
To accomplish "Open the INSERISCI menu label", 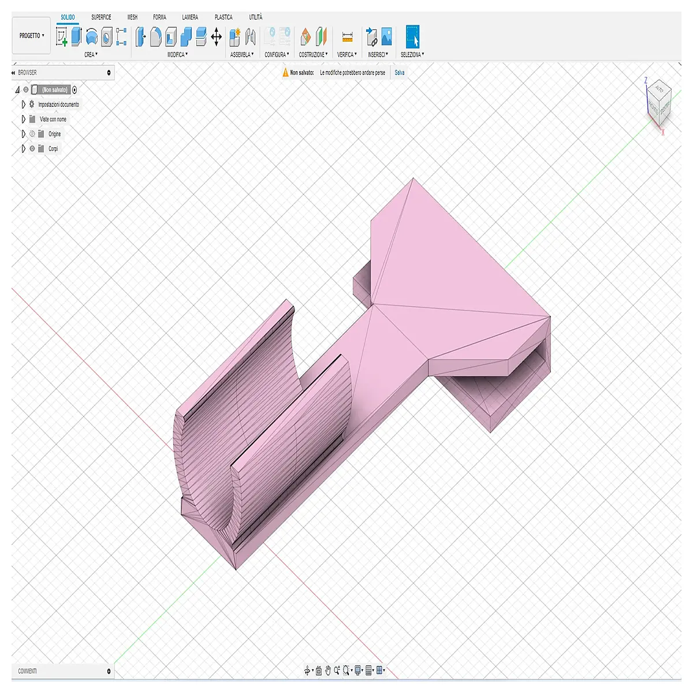I will click(x=378, y=54).
